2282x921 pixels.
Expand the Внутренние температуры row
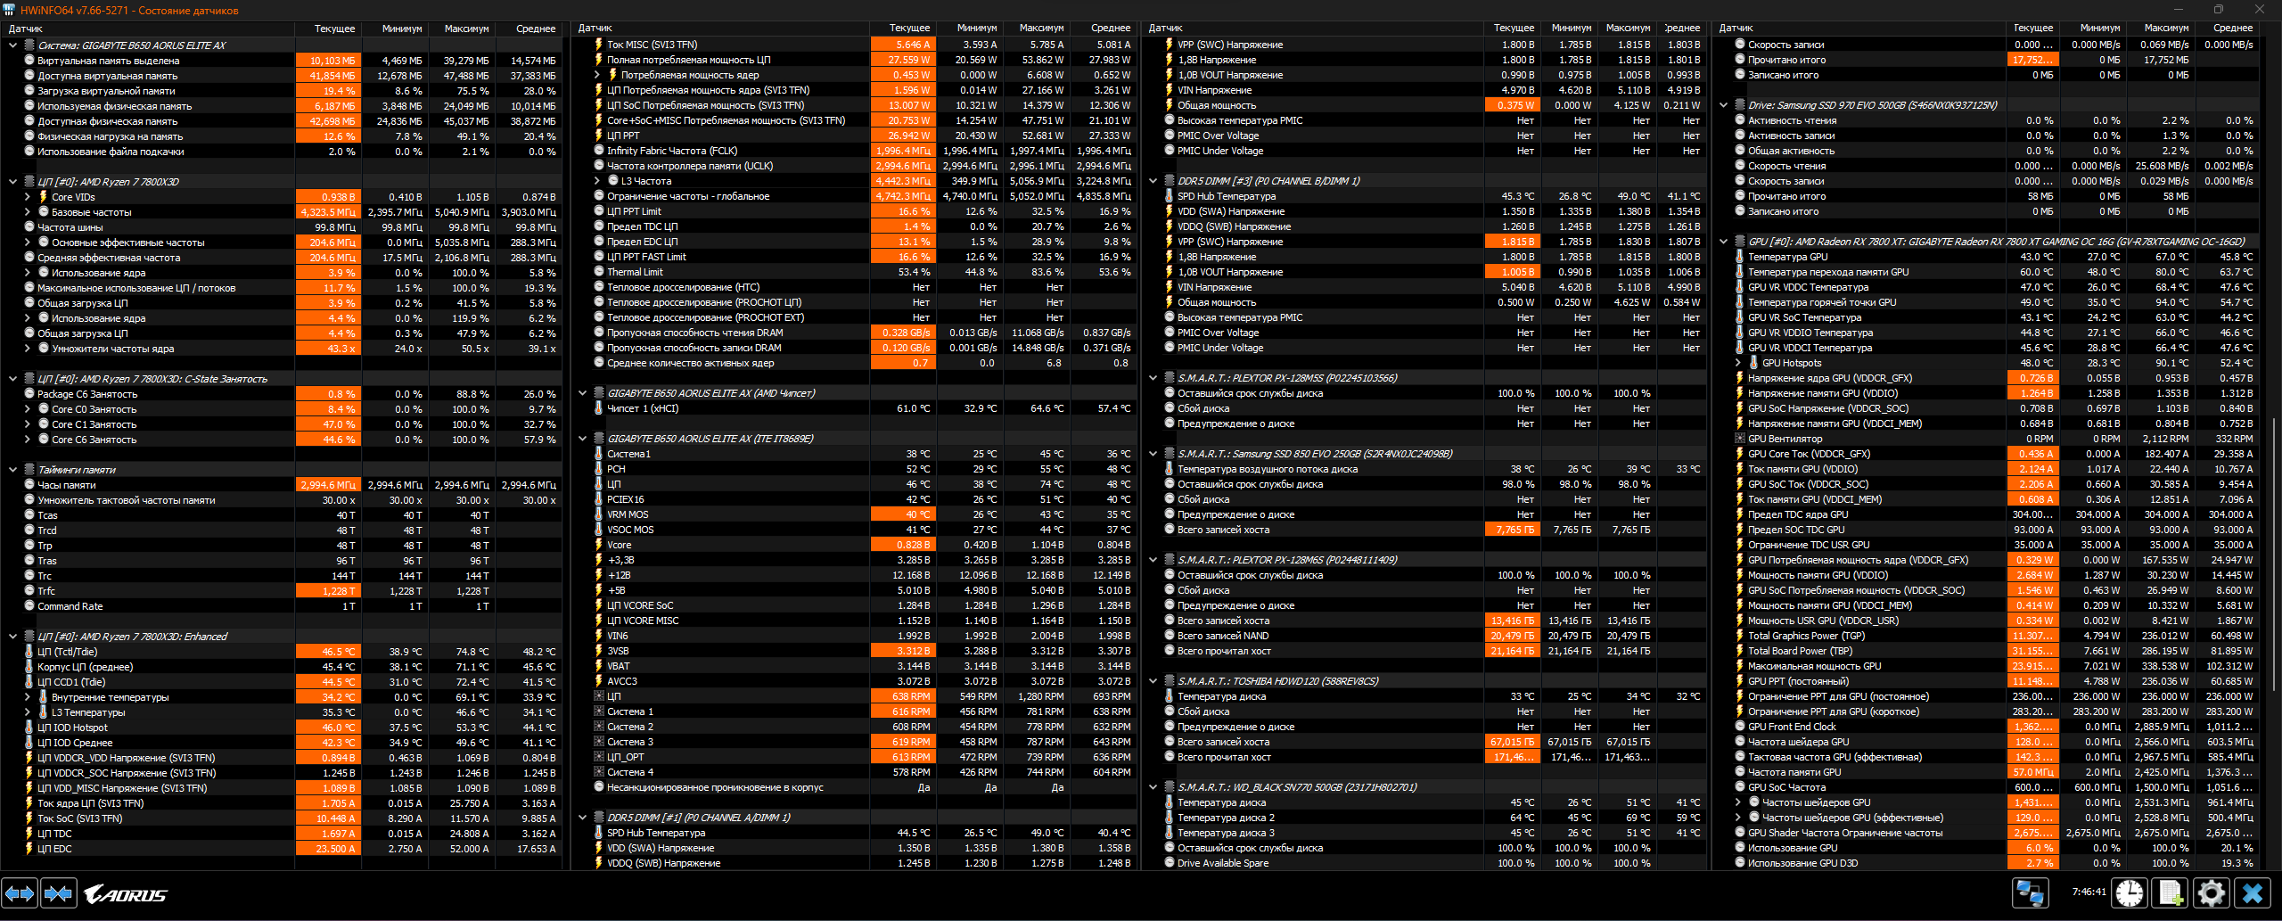tap(27, 697)
